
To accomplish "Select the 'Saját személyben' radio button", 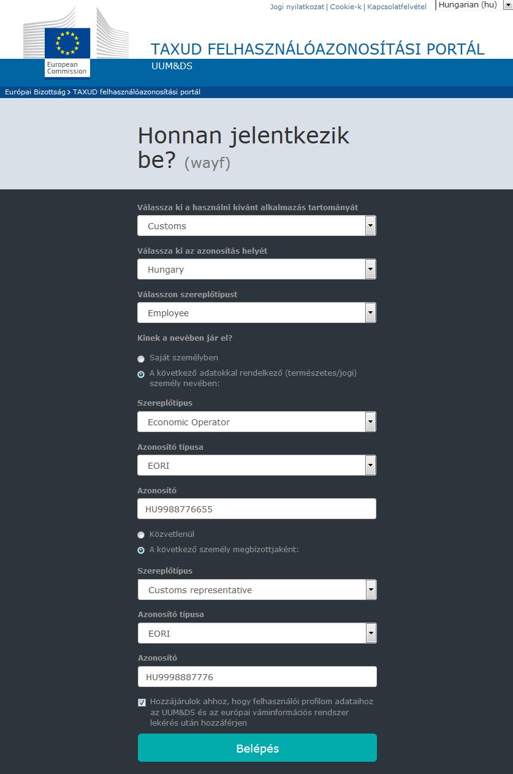I will (141, 359).
